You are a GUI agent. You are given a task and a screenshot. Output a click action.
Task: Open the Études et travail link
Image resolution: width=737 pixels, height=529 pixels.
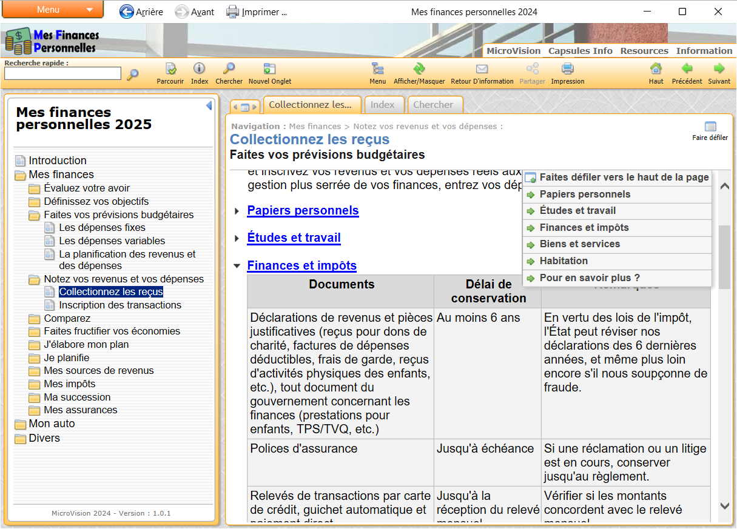[294, 238]
